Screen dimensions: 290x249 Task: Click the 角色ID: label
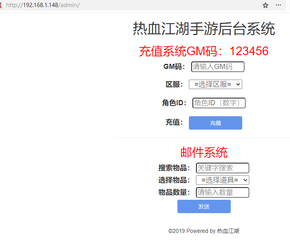click(174, 103)
